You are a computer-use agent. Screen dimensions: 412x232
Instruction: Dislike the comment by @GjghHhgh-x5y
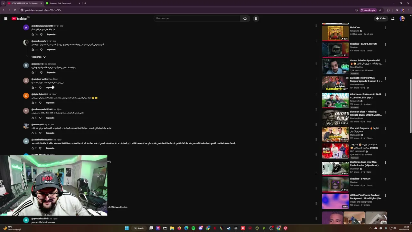click(40, 103)
